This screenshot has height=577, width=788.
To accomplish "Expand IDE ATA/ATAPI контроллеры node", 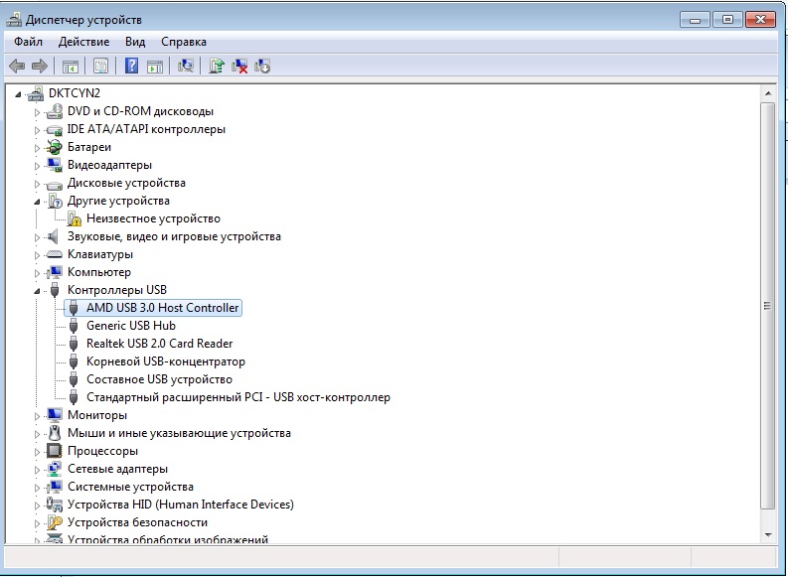I will point(37,130).
